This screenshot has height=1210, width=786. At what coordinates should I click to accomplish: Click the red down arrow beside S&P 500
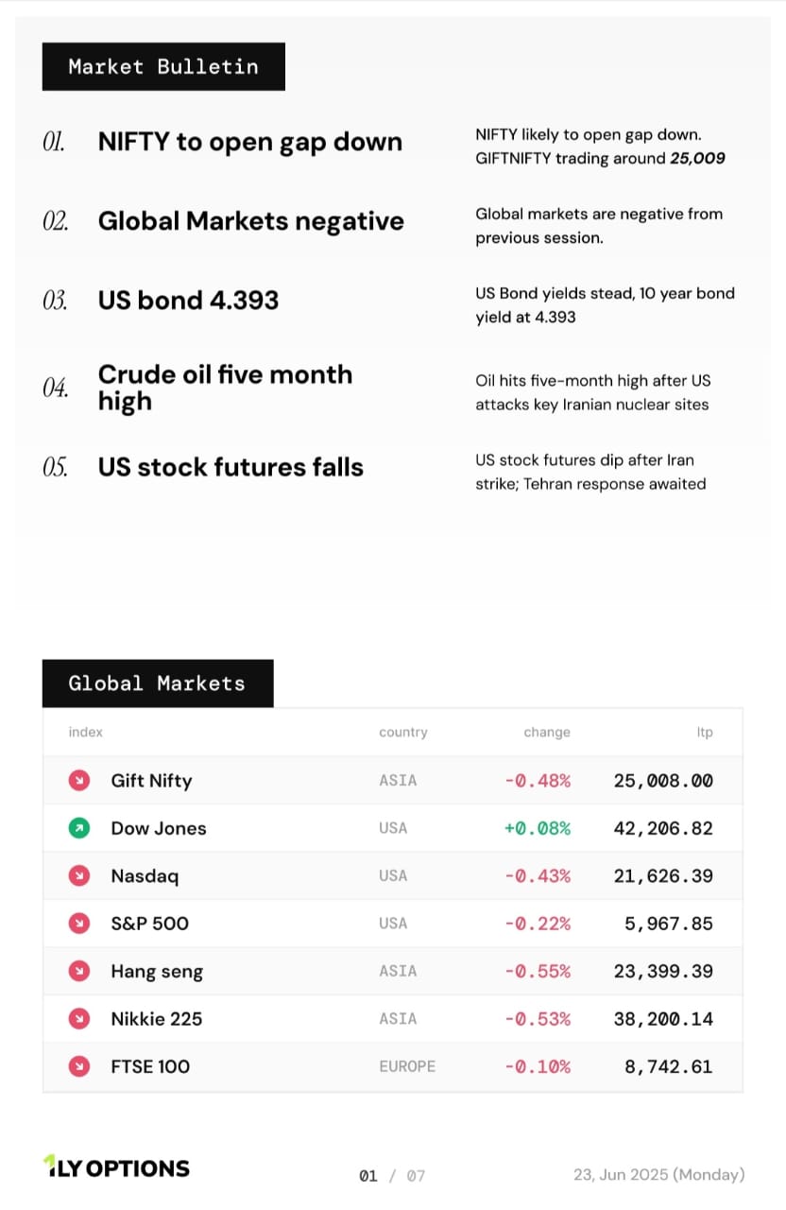pyautogui.click(x=79, y=924)
